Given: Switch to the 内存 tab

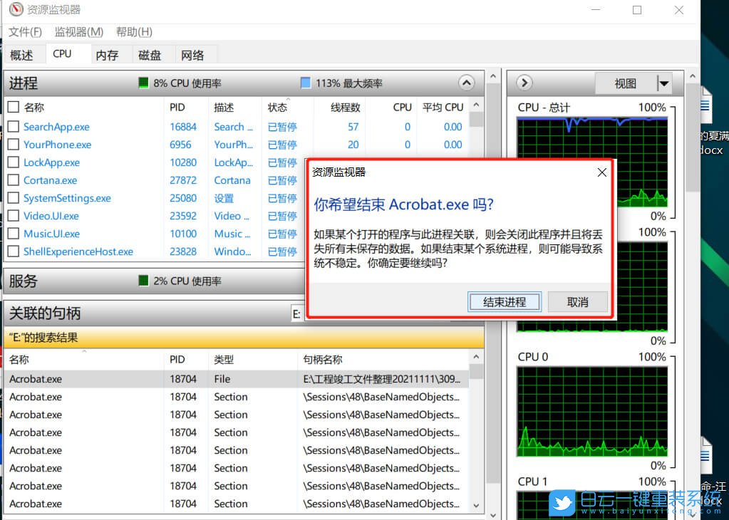Looking at the screenshot, I should 108,54.
